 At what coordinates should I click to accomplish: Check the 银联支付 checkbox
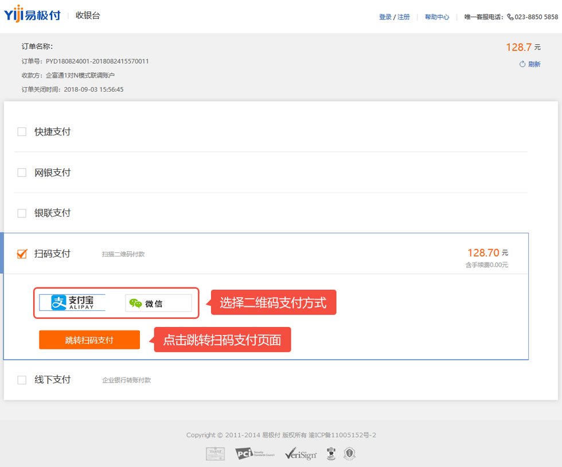click(22, 213)
